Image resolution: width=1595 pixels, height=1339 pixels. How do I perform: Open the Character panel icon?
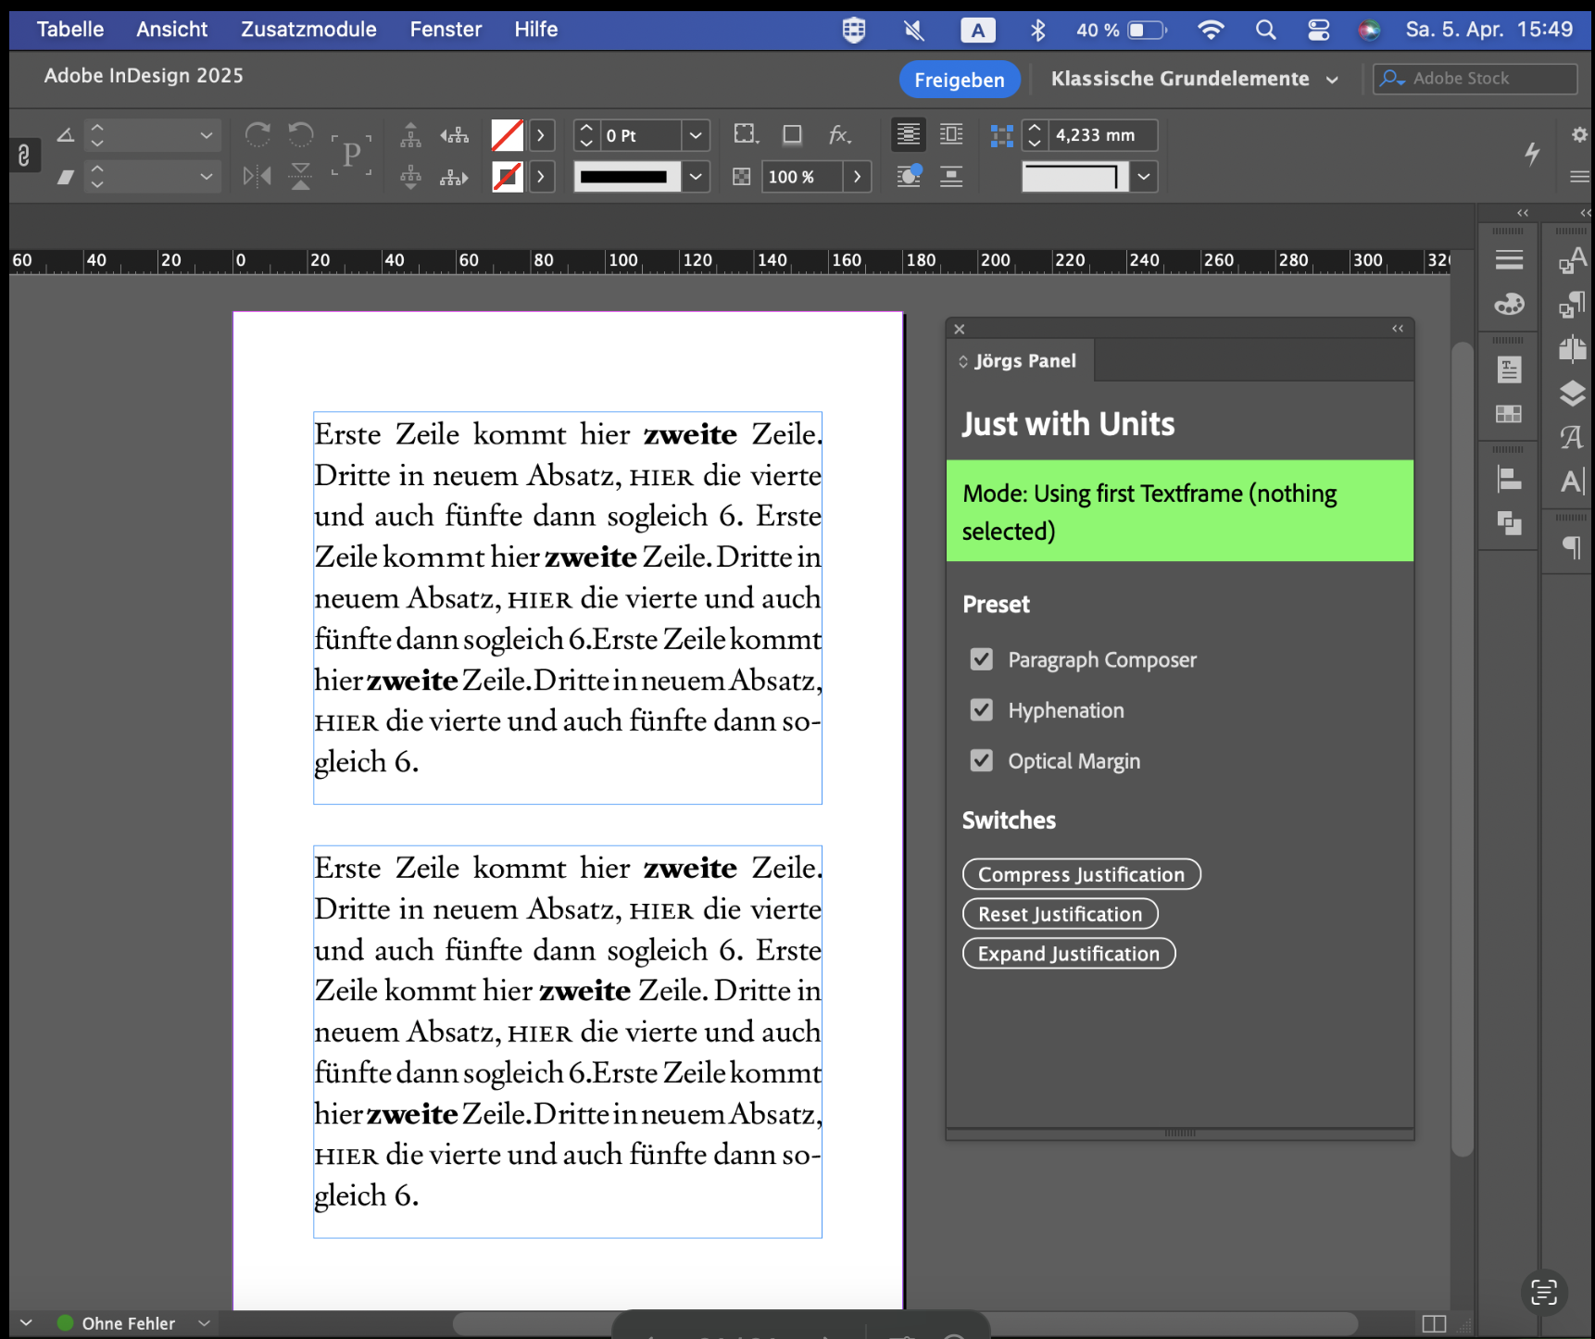pos(1572,481)
